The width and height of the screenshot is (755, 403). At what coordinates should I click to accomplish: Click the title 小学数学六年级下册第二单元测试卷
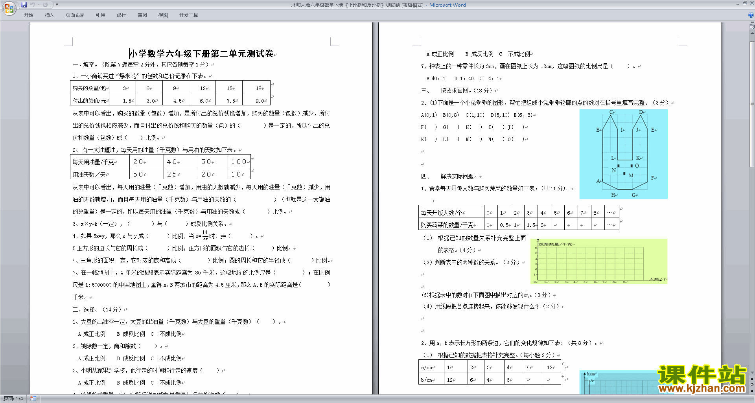[x=202, y=53]
